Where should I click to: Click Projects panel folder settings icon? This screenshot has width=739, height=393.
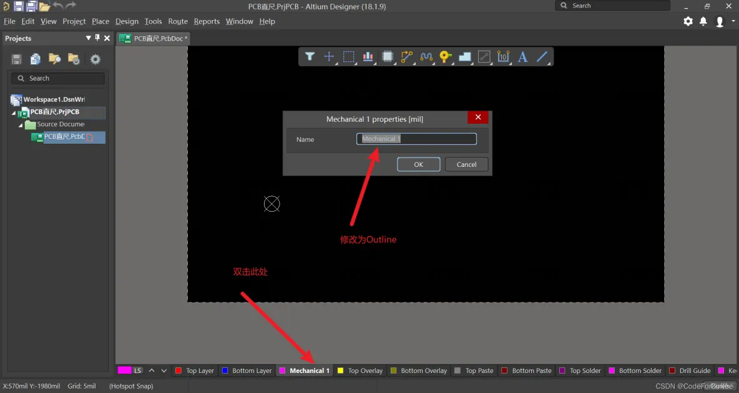pos(74,59)
